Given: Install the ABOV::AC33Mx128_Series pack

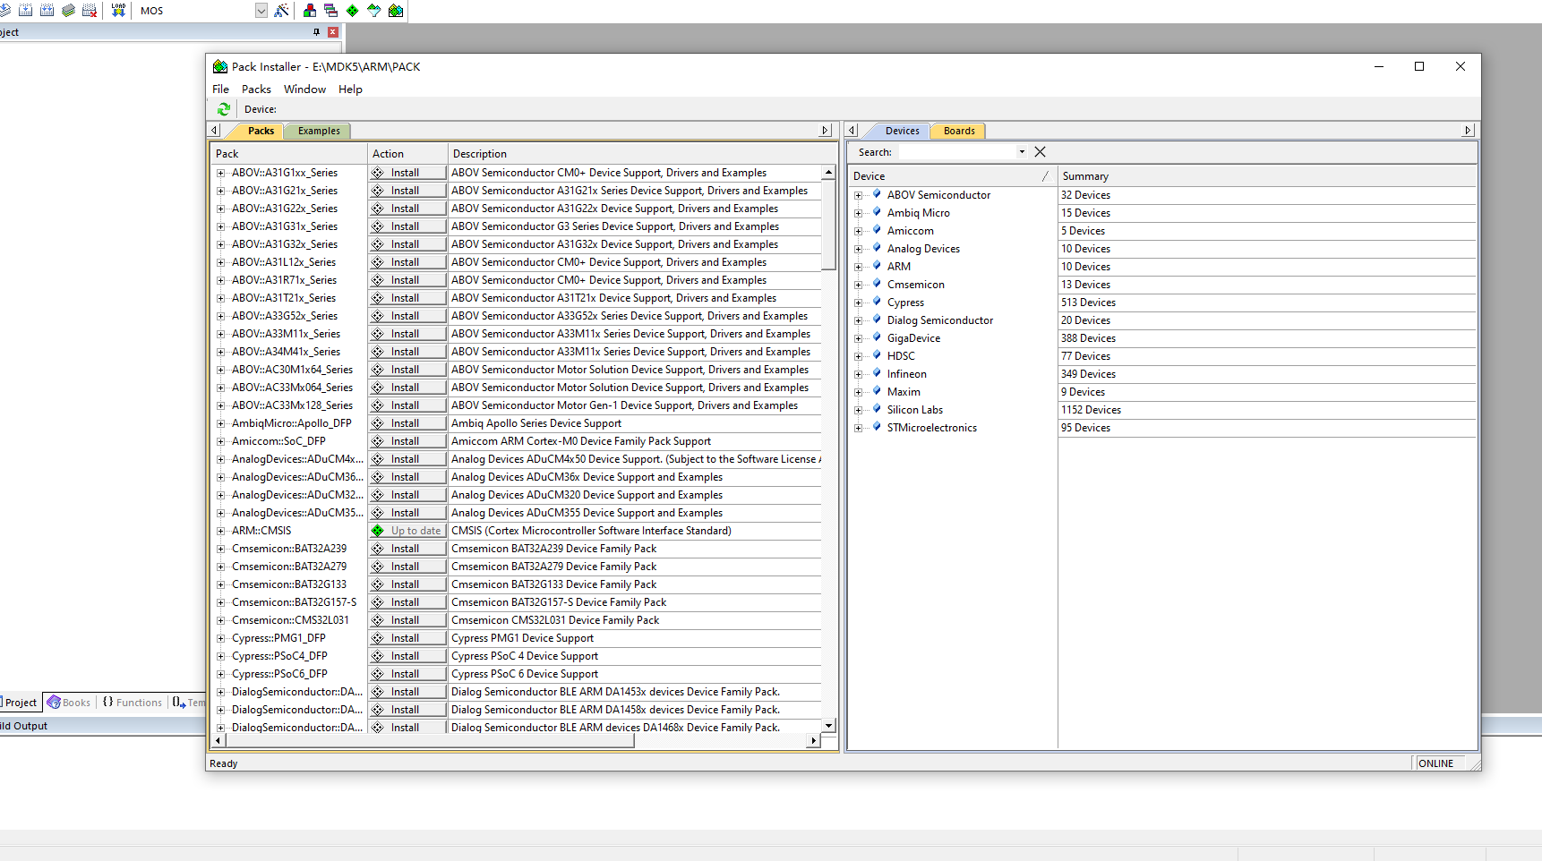Looking at the screenshot, I should click(x=407, y=405).
